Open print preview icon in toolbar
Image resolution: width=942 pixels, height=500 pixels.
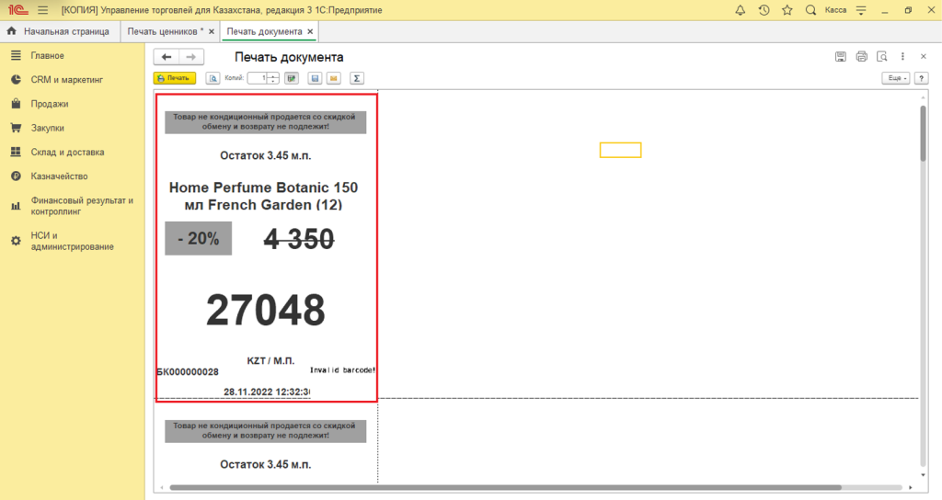click(213, 78)
